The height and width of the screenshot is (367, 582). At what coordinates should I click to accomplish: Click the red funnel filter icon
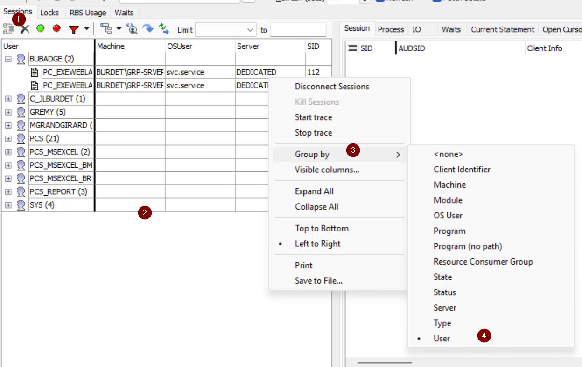click(73, 29)
